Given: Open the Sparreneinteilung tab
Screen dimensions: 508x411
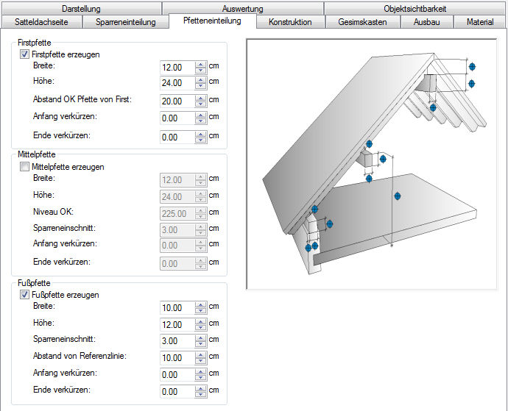Looking at the screenshot, I should click(x=126, y=22).
